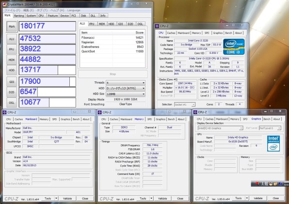This screenshot has width=289, height=204.
Task: Open Bench tab in top CPU-Z window
Action: coord(229,33)
